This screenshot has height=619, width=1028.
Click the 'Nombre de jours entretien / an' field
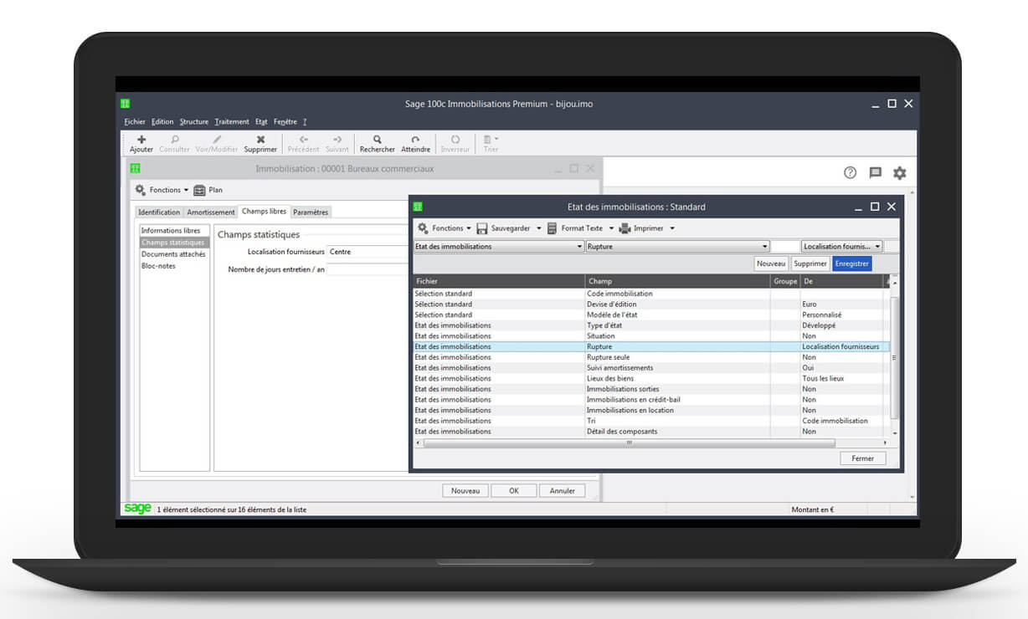(368, 269)
